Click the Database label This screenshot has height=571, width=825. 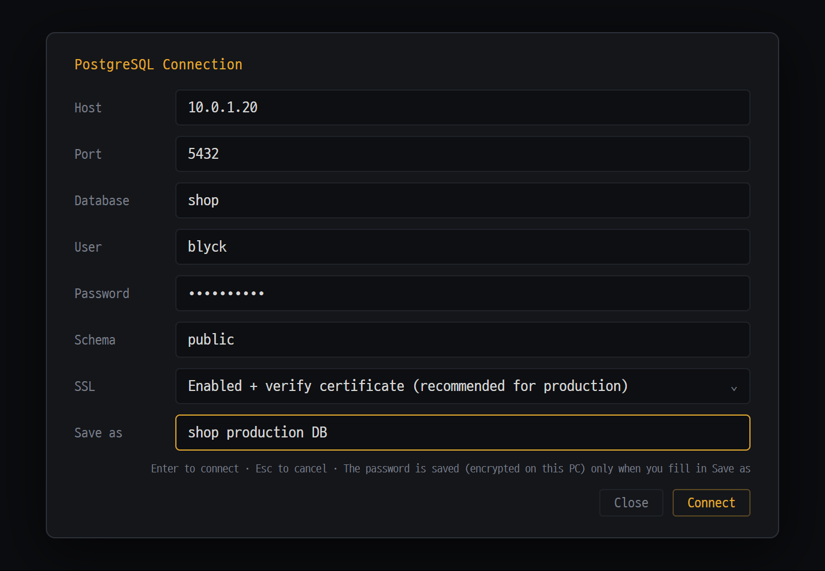(101, 201)
